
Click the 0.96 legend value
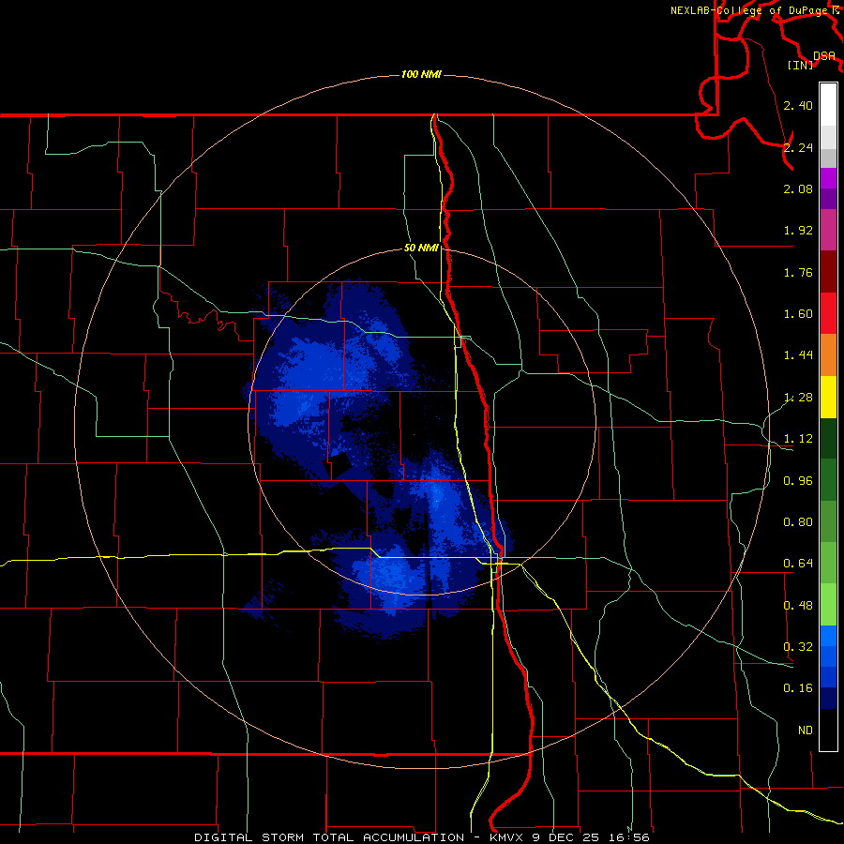(x=798, y=481)
